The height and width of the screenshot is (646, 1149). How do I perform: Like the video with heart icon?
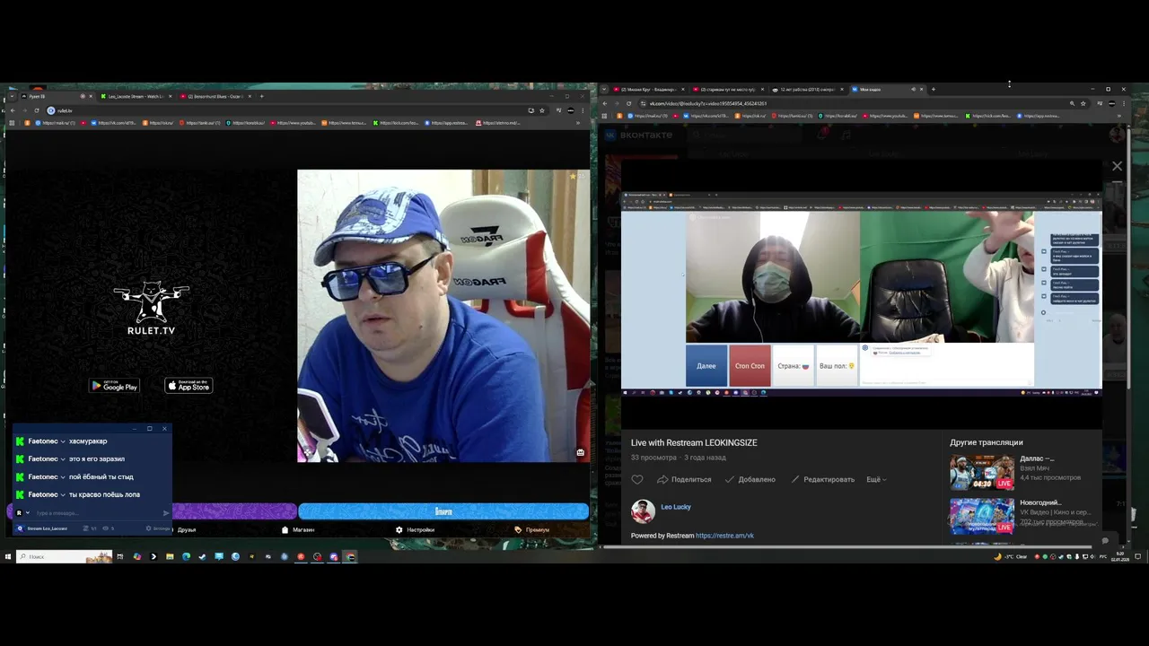point(637,479)
